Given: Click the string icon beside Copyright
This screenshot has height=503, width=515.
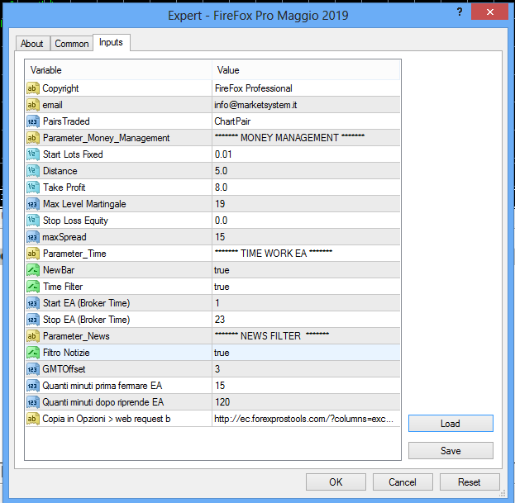Looking at the screenshot, I should 33,88.
